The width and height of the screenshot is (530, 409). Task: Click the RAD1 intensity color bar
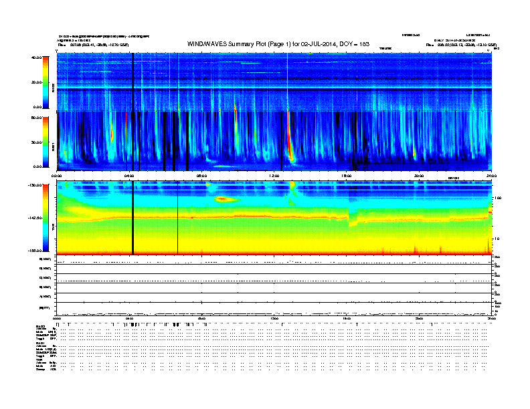pos(46,142)
